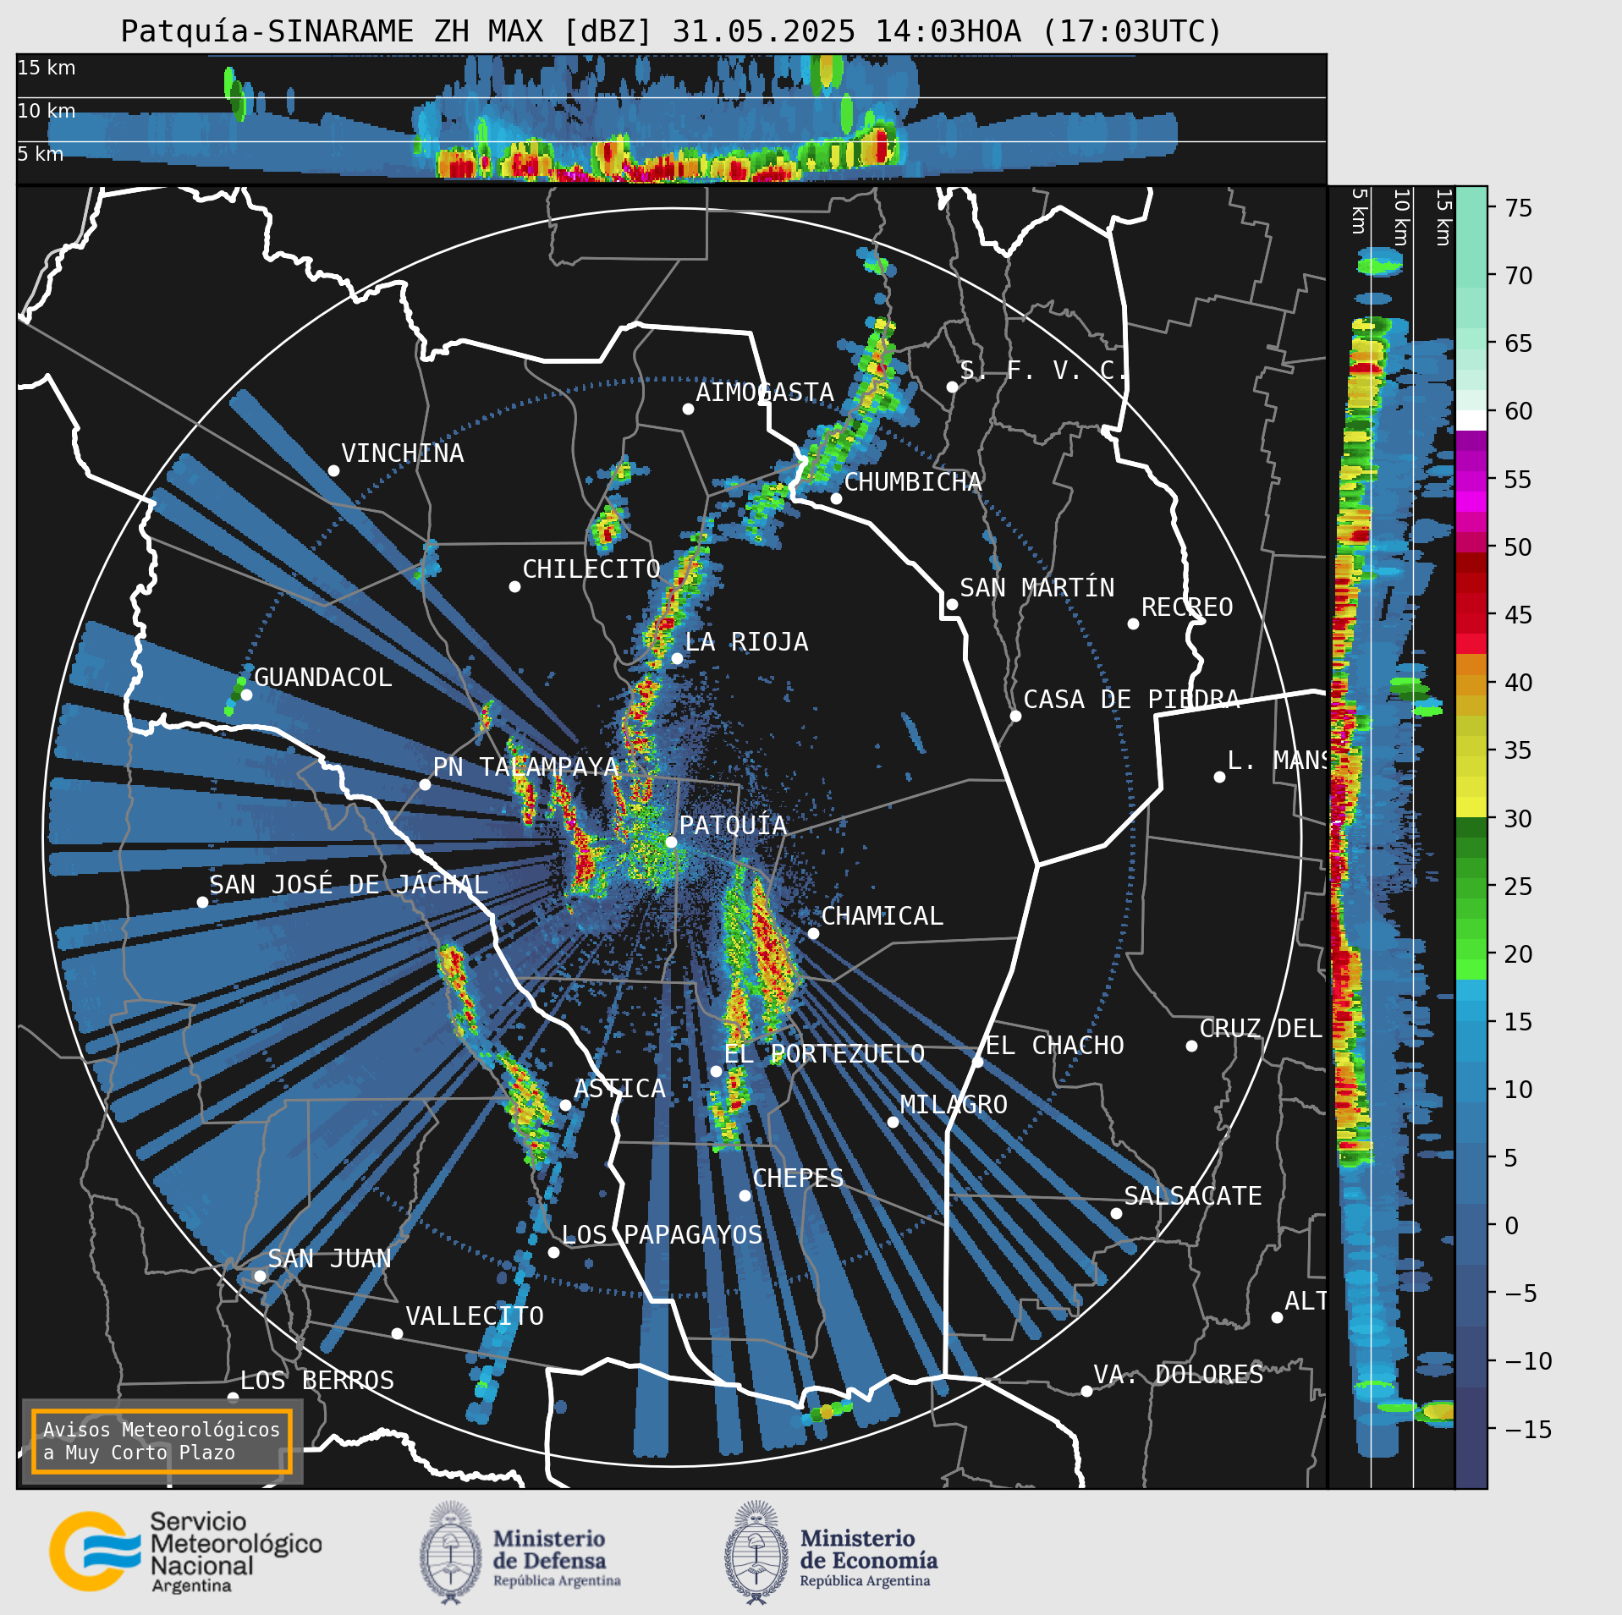Click the VA. DOLORES label
This screenshot has width=1622, height=1615.
click(x=1178, y=1375)
